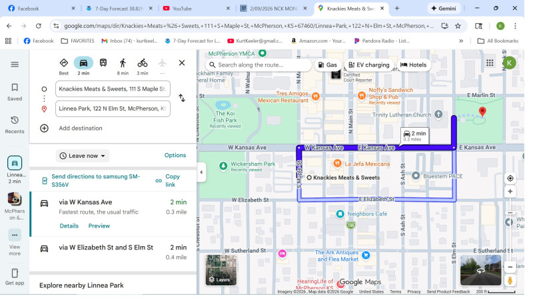Edit destination Linnea Park field
The height and width of the screenshot is (304, 533).
(x=113, y=108)
